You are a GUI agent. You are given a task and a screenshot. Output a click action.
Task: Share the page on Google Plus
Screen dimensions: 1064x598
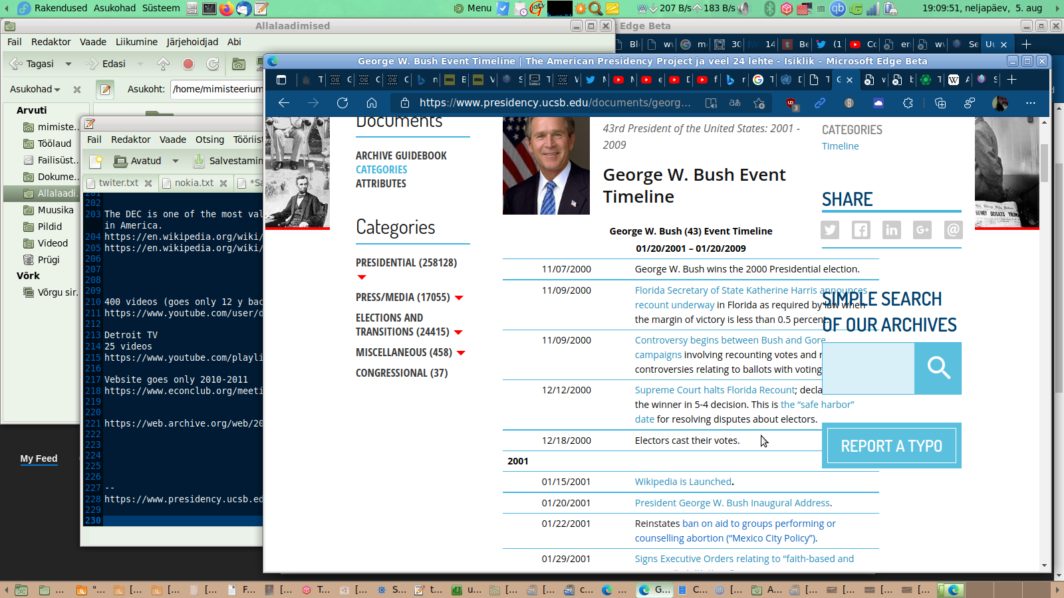coord(922,230)
